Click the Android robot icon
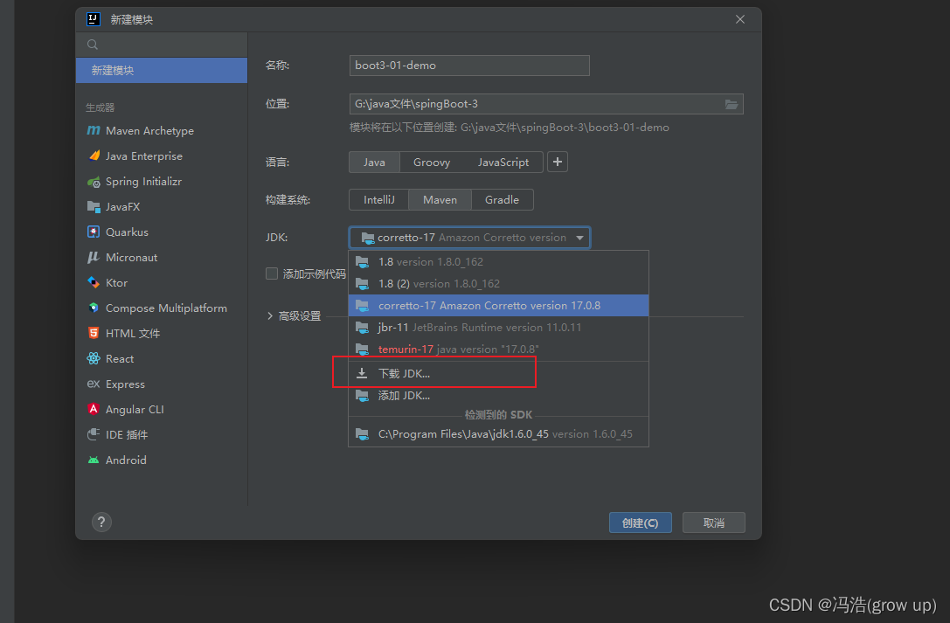The width and height of the screenshot is (950, 623). [94, 460]
